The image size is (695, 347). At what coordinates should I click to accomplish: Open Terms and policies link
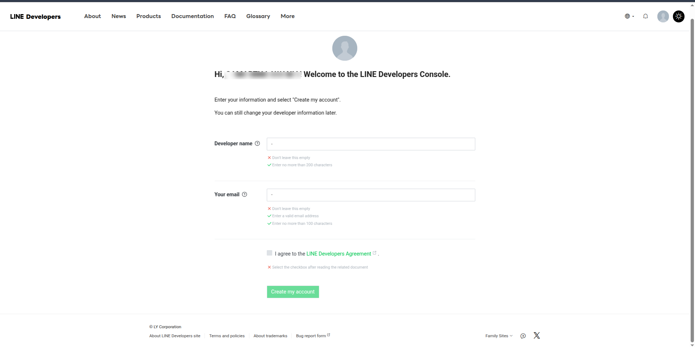pos(227,336)
